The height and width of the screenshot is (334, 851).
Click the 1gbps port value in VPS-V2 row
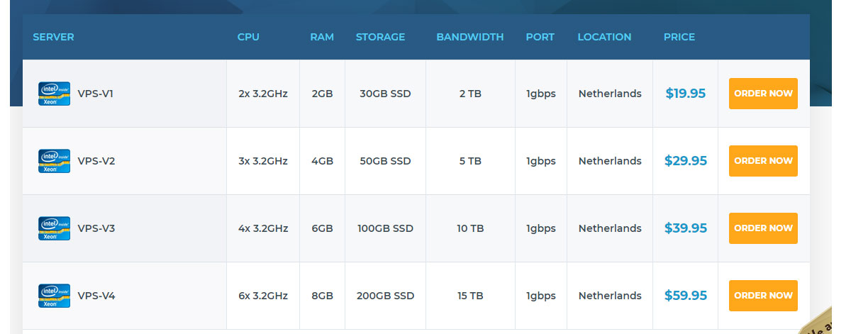click(x=541, y=161)
